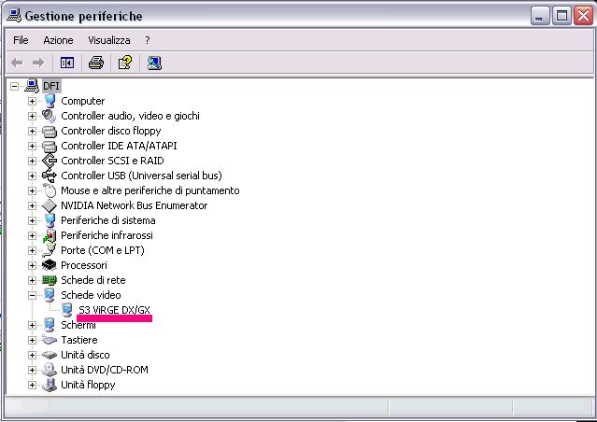Viewport: 597px width, 422px height.
Task: Click the hardware scan toolbar icon
Action: pyautogui.click(x=154, y=63)
